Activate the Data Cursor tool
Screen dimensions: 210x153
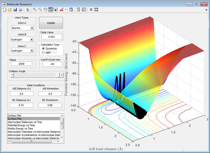[56, 10]
